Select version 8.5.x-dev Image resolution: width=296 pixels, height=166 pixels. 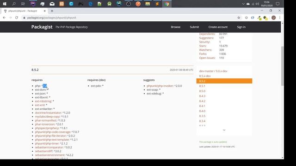click(205, 76)
